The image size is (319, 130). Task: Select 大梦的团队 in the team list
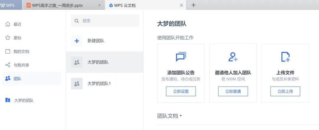point(105,62)
